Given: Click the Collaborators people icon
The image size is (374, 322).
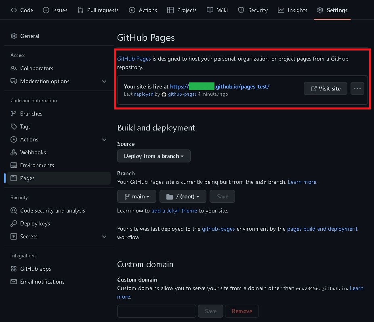Looking at the screenshot, I should tap(14, 68).
